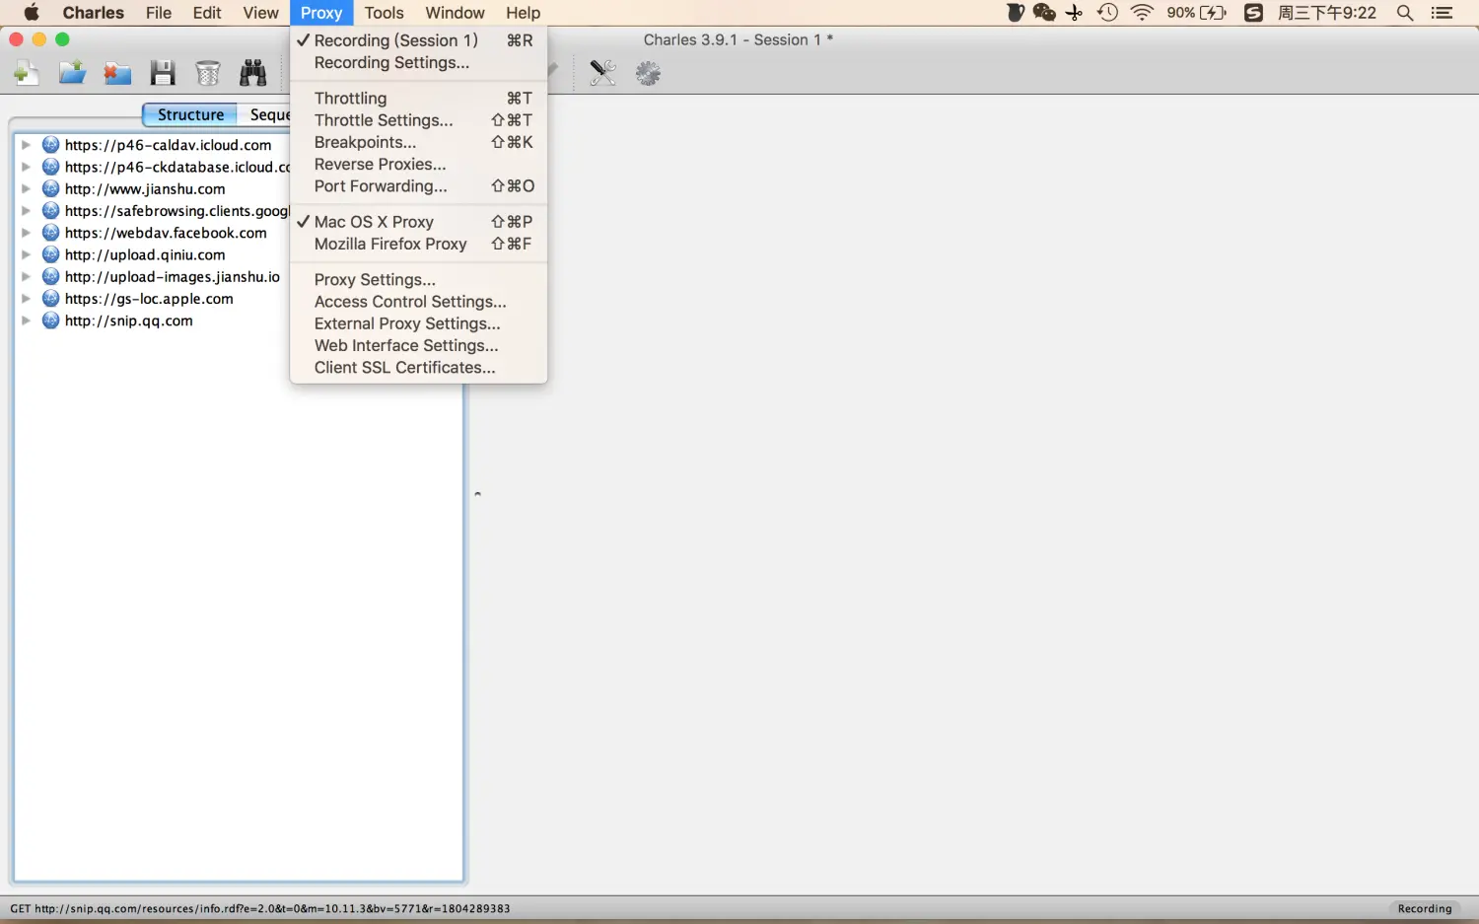
Task: Open the Edit menu
Action: click(207, 13)
